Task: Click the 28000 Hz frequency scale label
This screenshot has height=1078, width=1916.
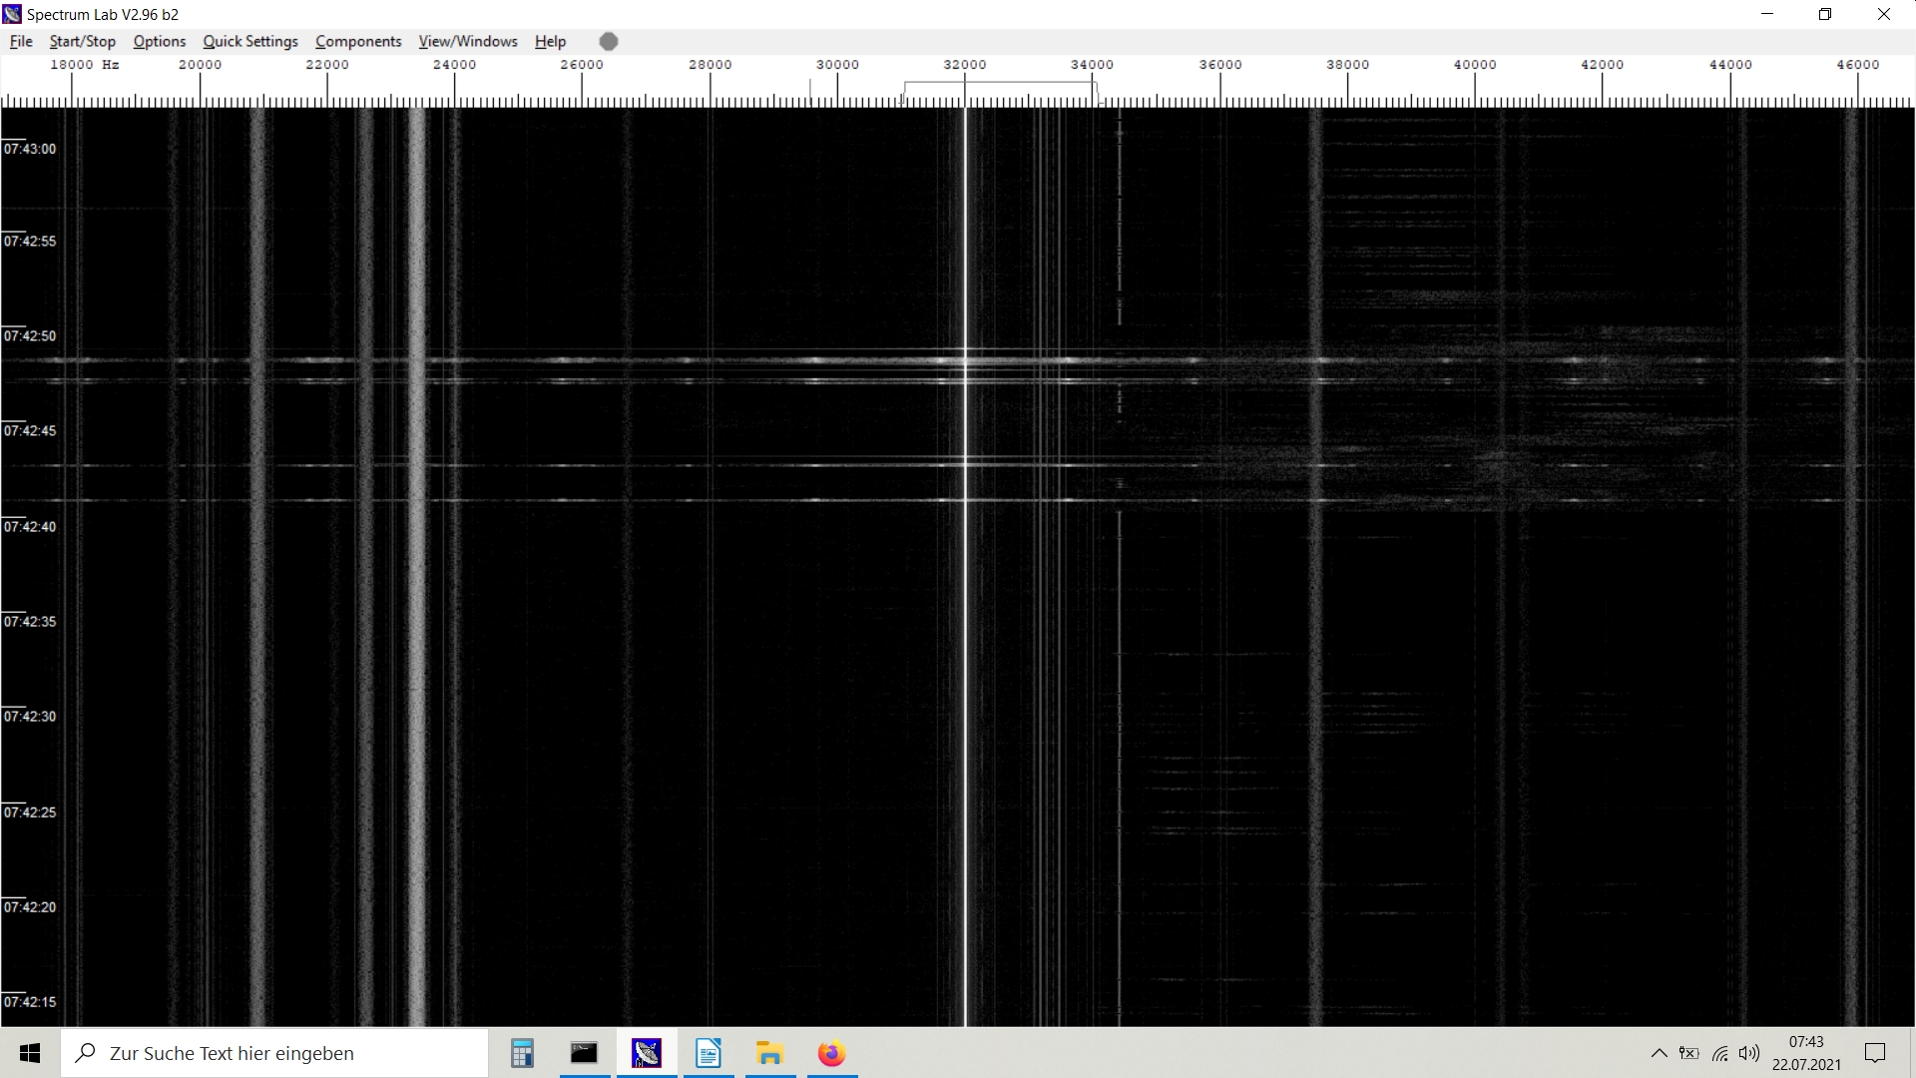Action: coord(710,65)
